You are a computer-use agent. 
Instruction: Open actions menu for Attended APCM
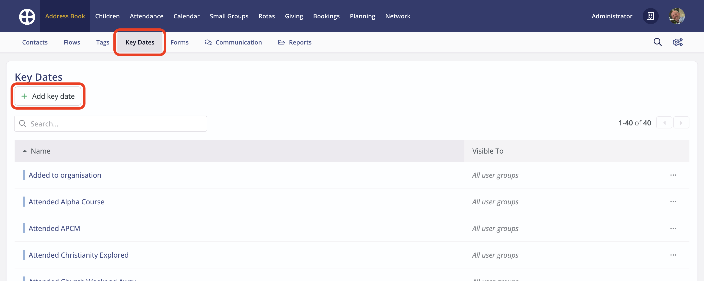click(673, 228)
